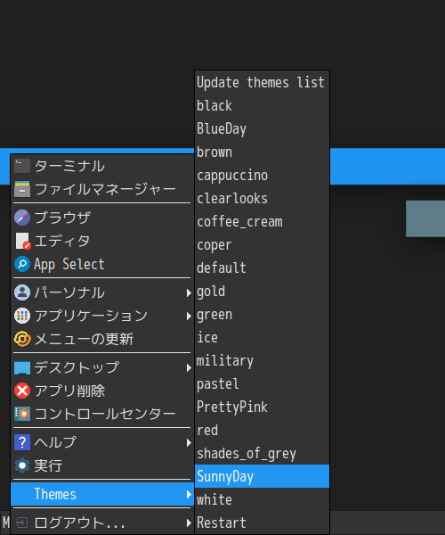Choose the brown theme
The height and width of the screenshot is (535, 445).
coord(262,152)
